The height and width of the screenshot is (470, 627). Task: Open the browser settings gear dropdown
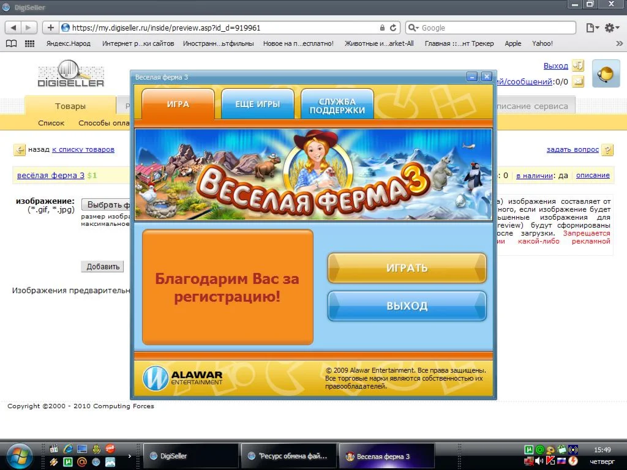tap(612, 28)
